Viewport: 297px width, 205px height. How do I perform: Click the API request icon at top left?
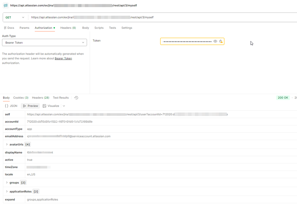5,5
